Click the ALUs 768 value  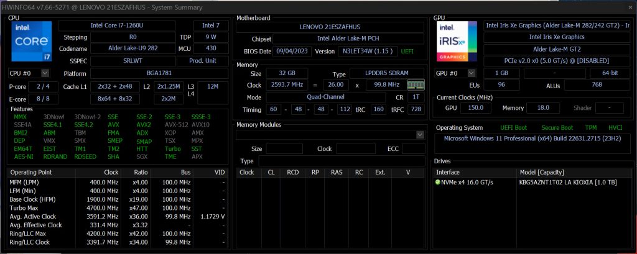[597, 85]
